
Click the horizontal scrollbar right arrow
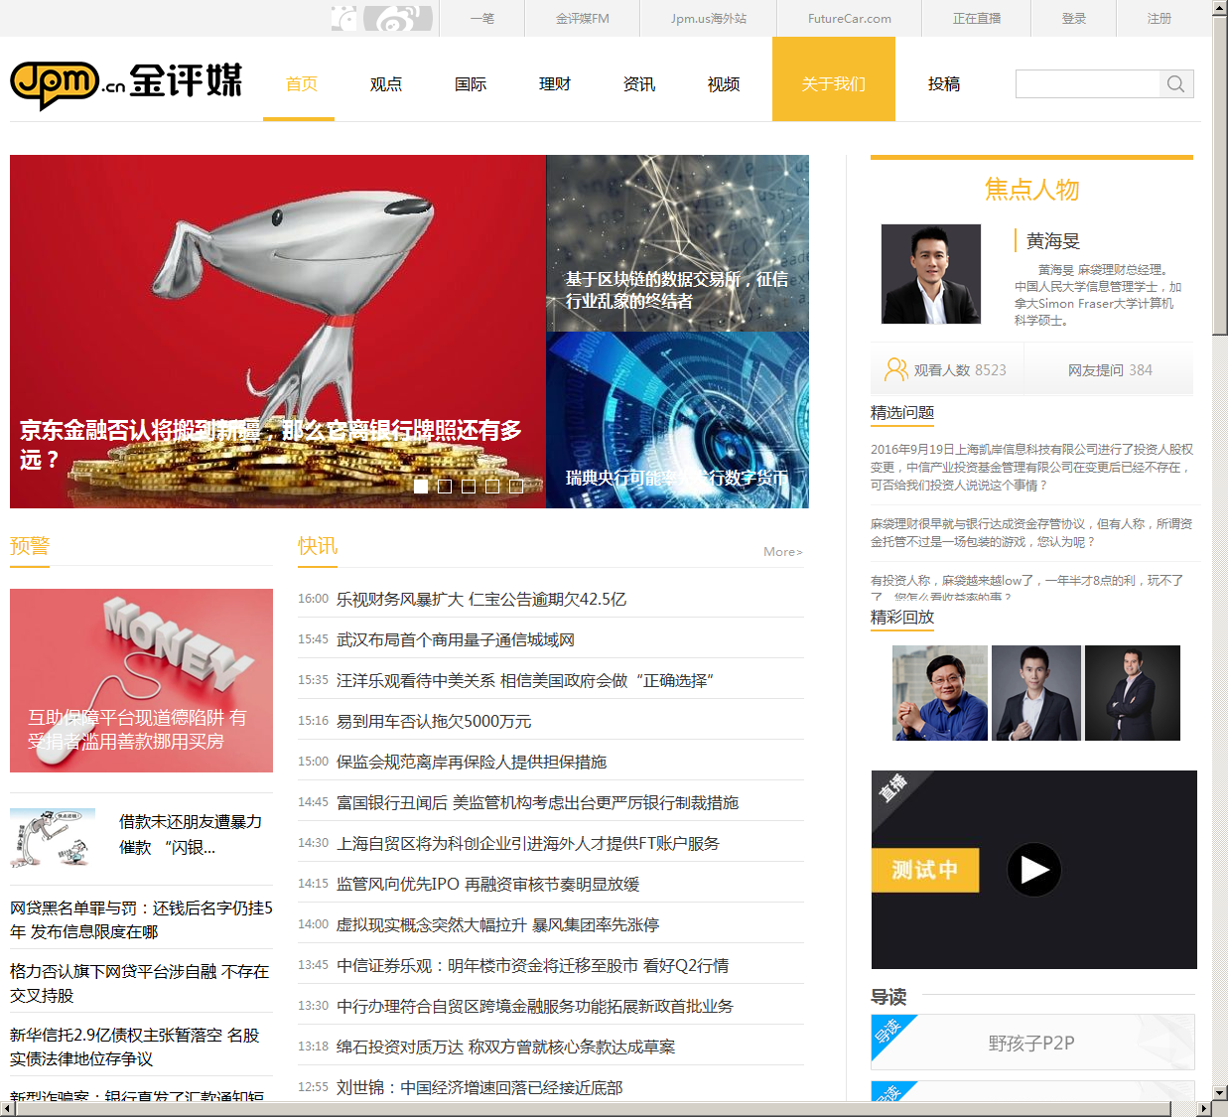click(x=1204, y=1109)
